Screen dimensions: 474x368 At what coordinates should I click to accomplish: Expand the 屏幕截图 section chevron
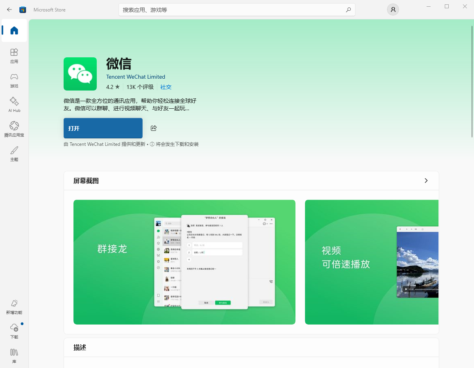pyautogui.click(x=426, y=181)
